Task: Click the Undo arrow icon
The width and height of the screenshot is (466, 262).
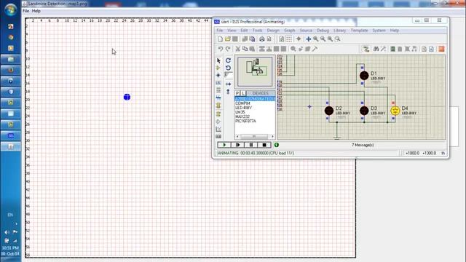Action: pos(220,49)
